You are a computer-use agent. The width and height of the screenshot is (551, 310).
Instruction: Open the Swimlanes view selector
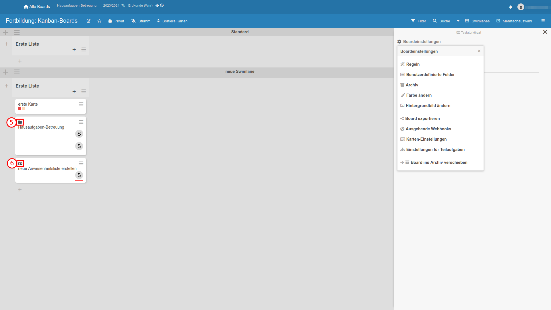coord(477,21)
